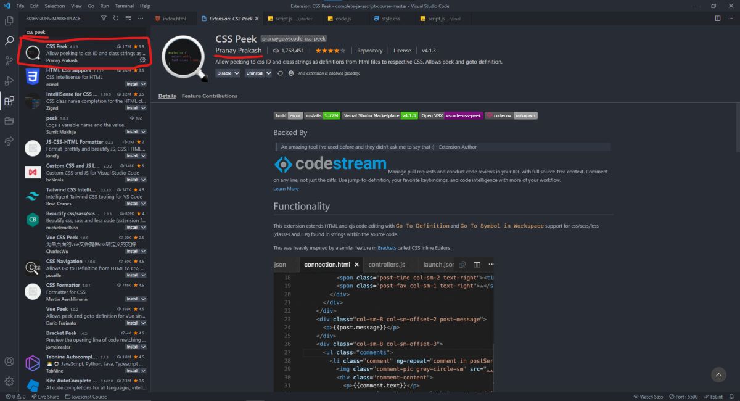Open the manage gear on extension details page
The image size is (740, 401).
coord(291,73)
